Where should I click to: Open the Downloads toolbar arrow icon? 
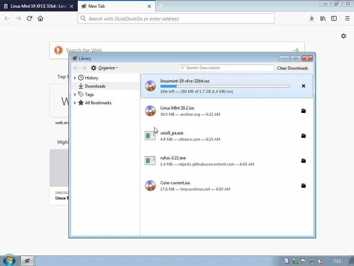pos(311,18)
